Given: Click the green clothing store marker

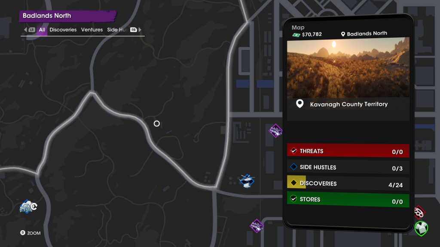Looking at the screenshot, I should [x=421, y=228].
